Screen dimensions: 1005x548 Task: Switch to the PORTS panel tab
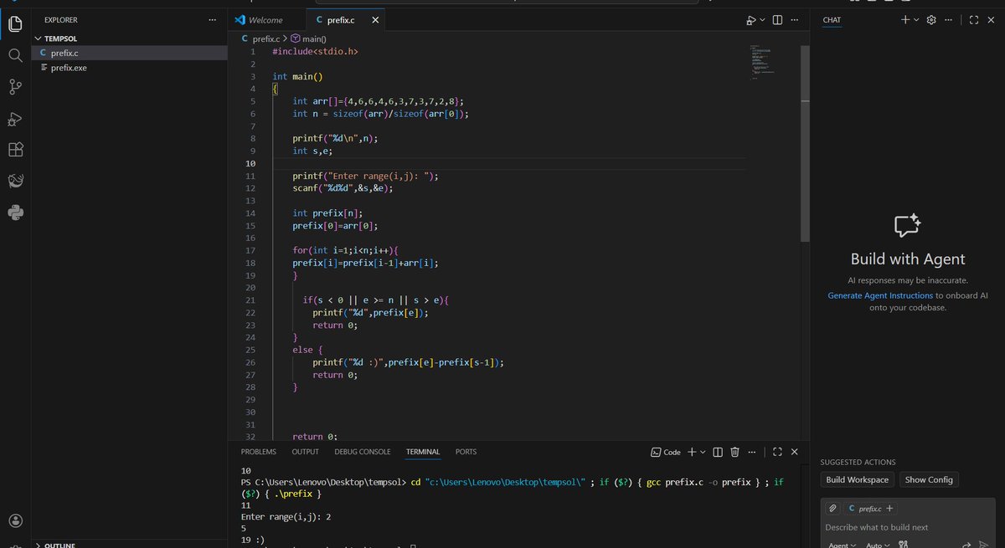(x=466, y=452)
